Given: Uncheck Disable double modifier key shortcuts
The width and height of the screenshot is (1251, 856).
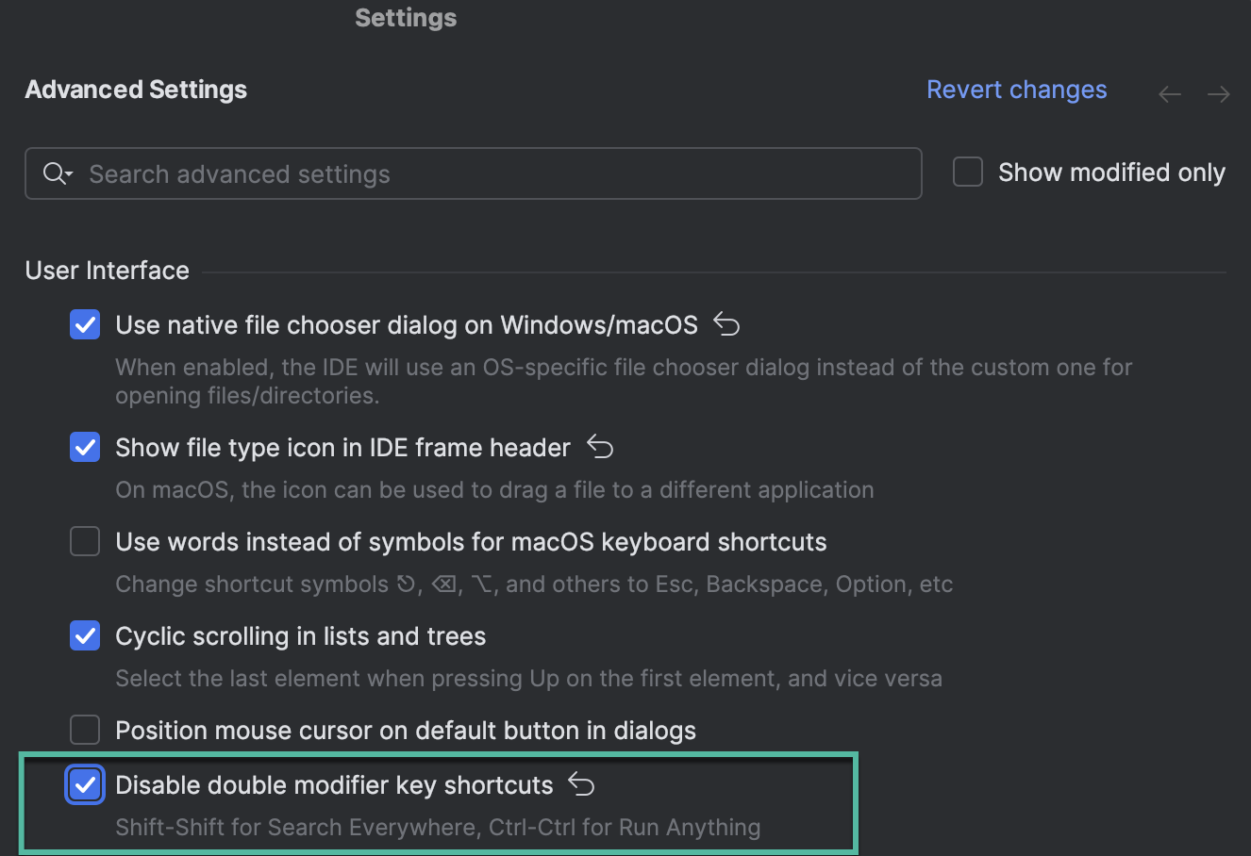Looking at the screenshot, I should 84,784.
